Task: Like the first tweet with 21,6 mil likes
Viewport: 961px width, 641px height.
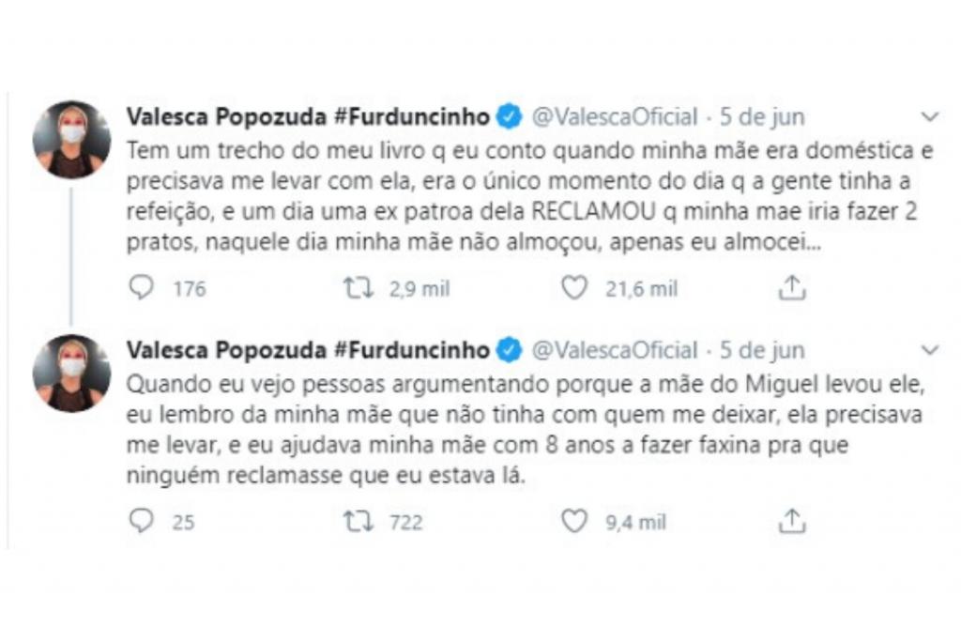Action: point(574,289)
